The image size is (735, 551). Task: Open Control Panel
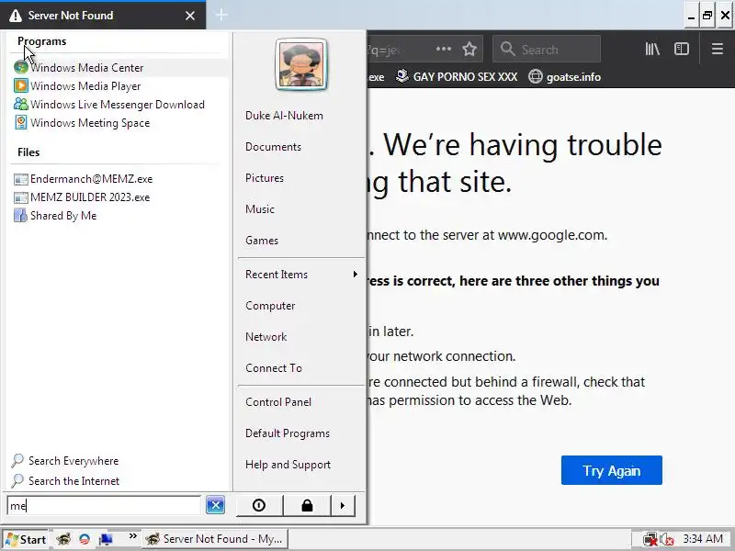coord(278,402)
